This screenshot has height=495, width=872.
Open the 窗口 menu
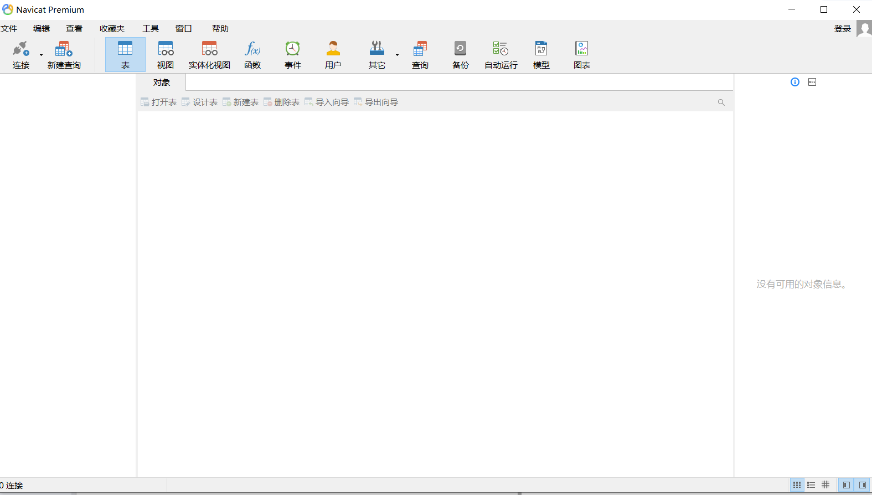184,28
